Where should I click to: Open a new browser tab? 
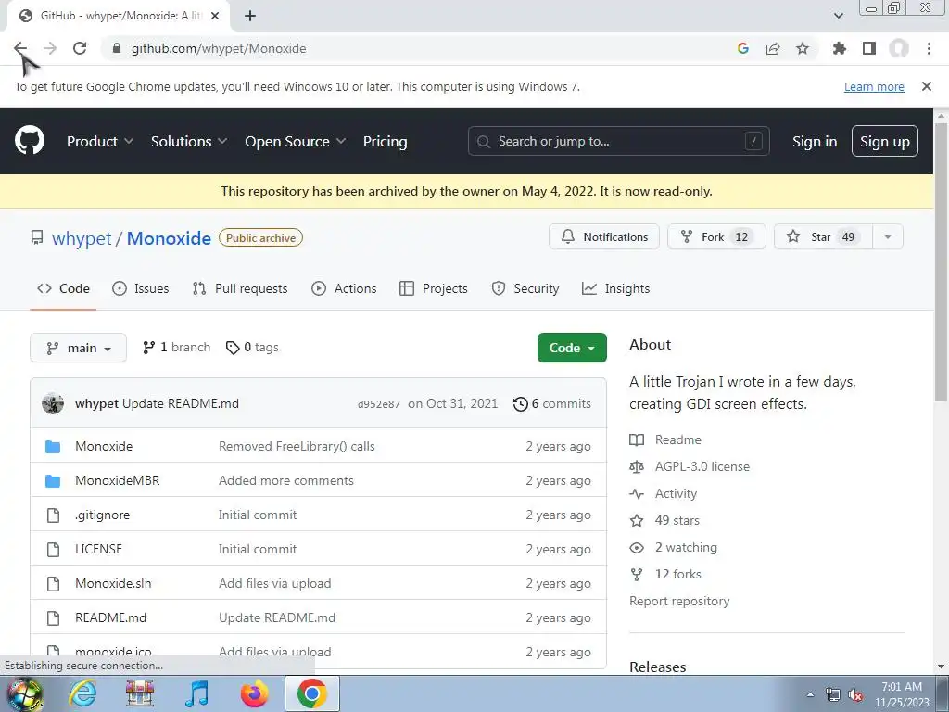(250, 16)
